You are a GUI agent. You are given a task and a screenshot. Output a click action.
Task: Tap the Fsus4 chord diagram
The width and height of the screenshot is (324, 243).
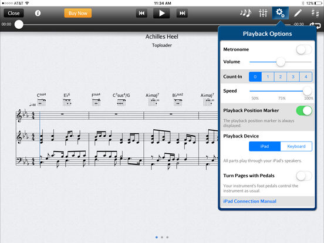pyautogui.click(x=96, y=103)
